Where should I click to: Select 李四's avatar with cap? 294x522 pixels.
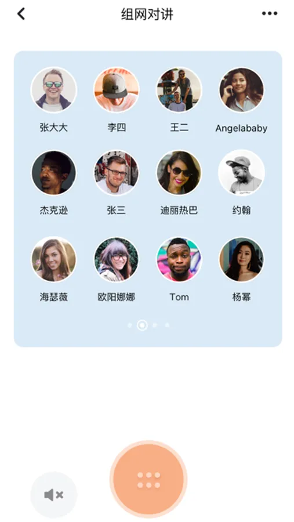point(116,90)
